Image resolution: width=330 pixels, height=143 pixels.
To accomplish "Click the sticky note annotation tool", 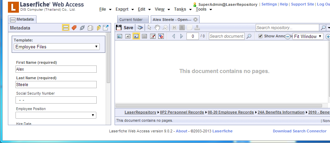I will pyautogui.click(x=190, y=27).
